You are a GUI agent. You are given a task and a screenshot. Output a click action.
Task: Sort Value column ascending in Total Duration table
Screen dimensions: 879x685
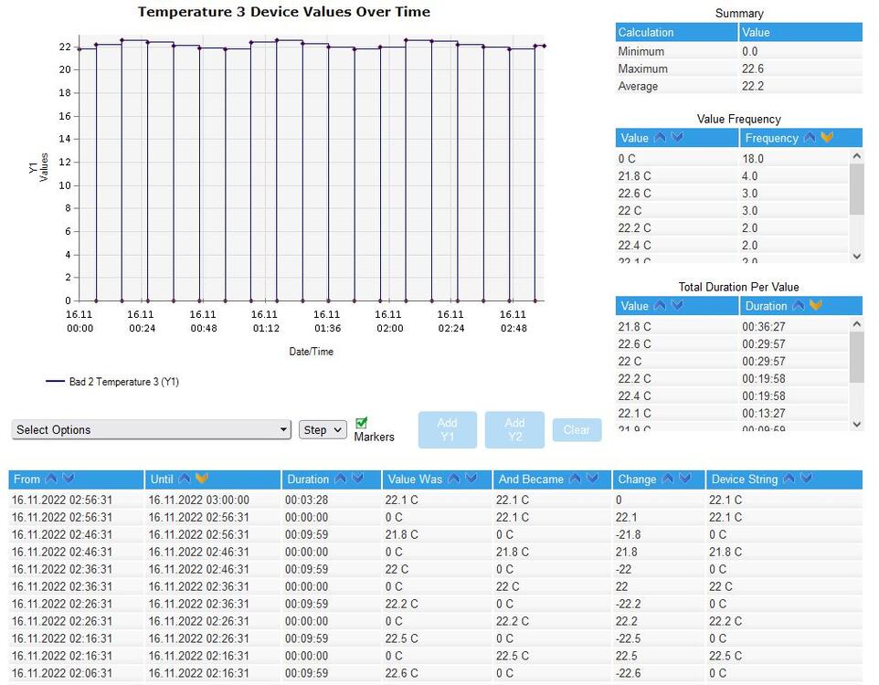tap(661, 306)
